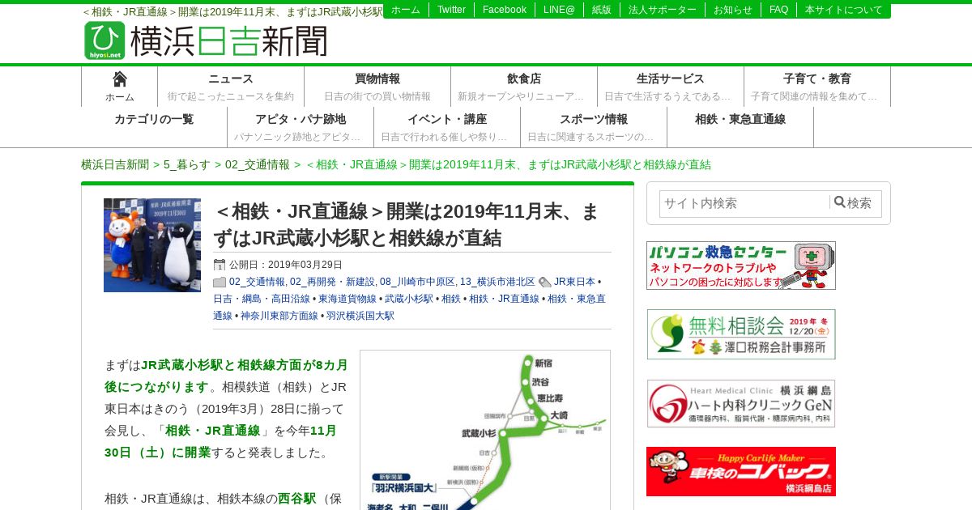Click the 車検のコバック banner ad

pyautogui.click(x=741, y=472)
